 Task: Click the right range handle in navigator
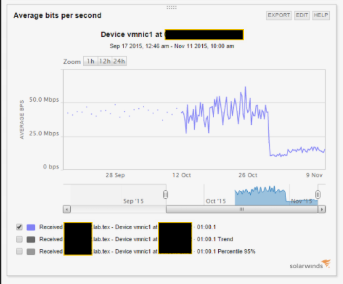pyautogui.click(x=318, y=195)
